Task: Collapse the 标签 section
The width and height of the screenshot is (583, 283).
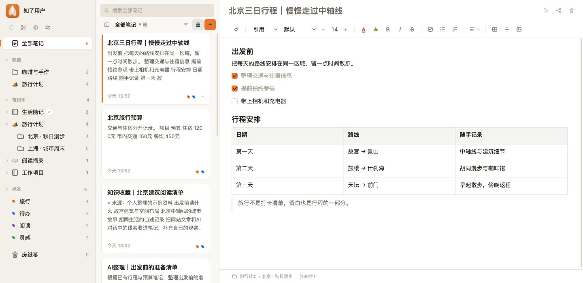Action: [x=7, y=189]
